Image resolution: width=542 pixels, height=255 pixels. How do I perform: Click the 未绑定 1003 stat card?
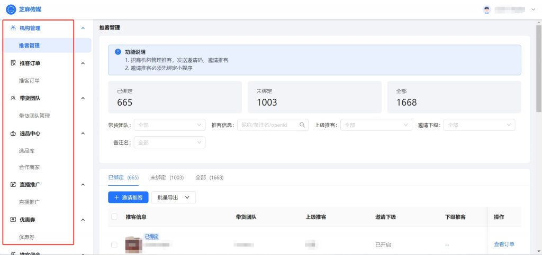[314, 97]
